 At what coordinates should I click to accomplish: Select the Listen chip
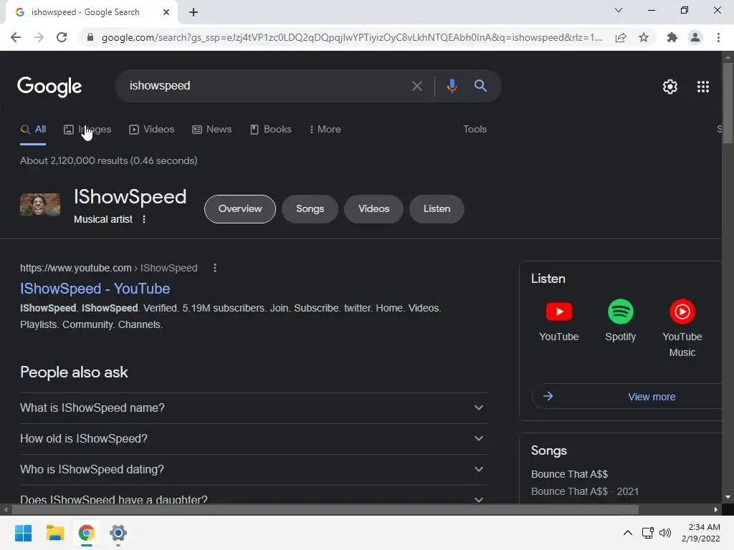tap(437, 209)
